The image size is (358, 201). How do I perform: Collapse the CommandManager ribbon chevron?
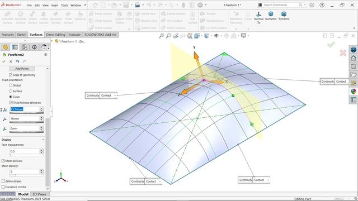(354, 28)
